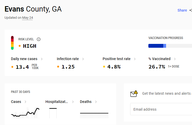Image resolution: width=192 pixels, height=125 pixels.
Task: Expand Infection rate chevron
Action: 83,59
